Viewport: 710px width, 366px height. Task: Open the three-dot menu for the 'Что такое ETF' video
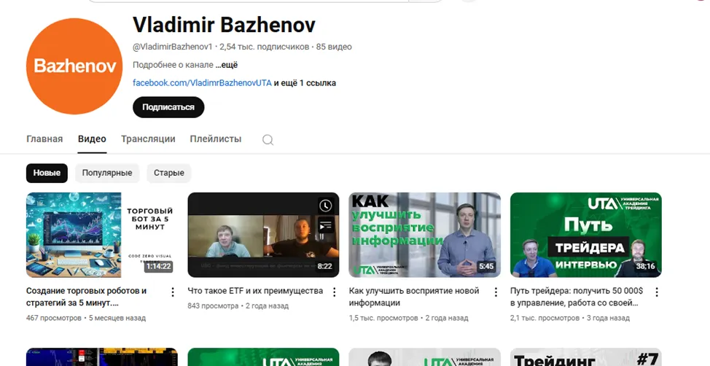coord(334,292)
